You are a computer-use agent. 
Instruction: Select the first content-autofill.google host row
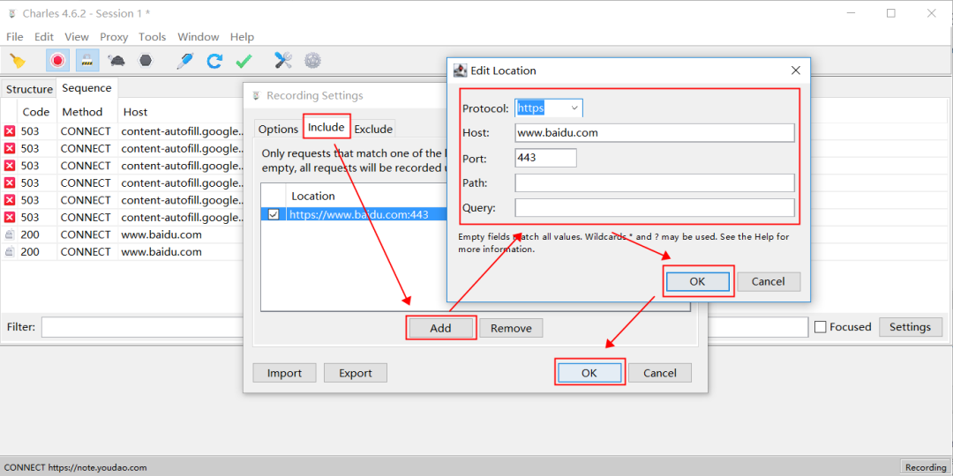pyautogui.click(x=181, y=131)
